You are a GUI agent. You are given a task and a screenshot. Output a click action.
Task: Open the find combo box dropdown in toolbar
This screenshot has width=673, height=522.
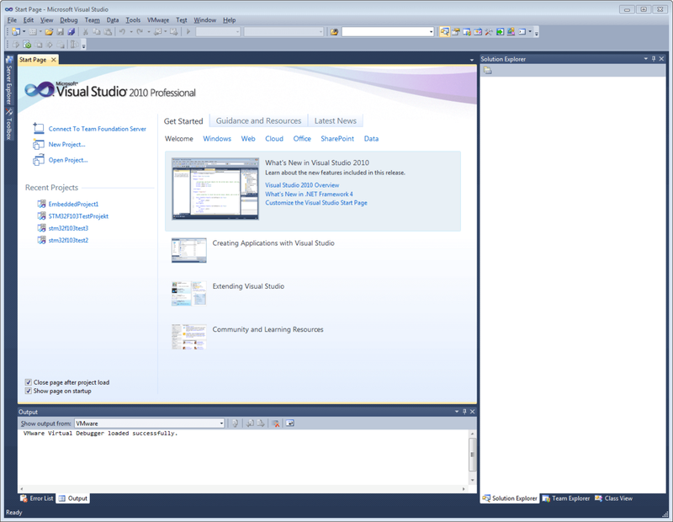pos(432,32)
